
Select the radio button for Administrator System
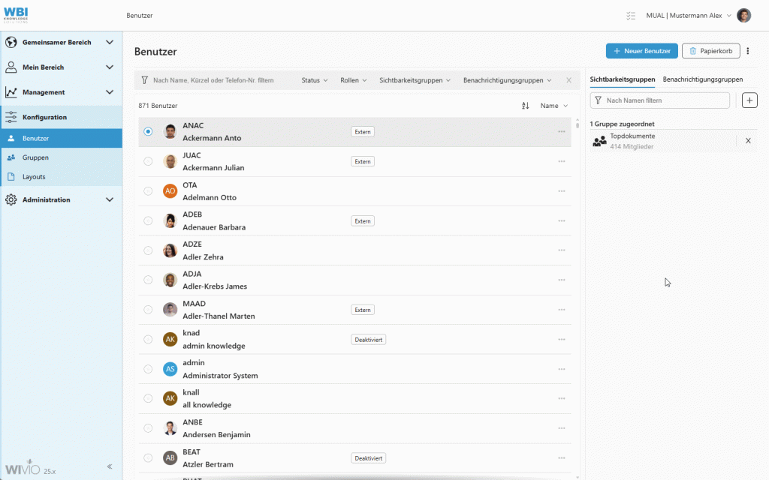[148, 369]
